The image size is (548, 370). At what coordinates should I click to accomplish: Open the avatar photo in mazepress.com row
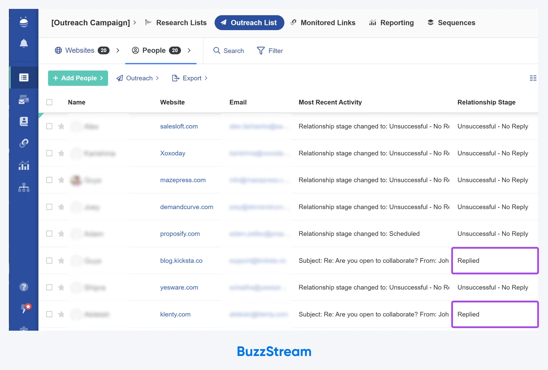[x=76, y=180]
